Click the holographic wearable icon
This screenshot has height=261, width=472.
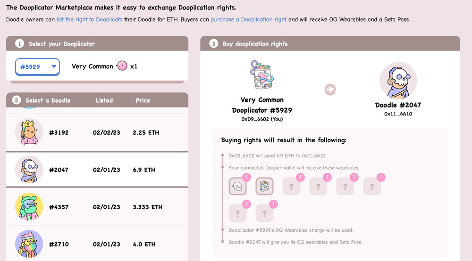point(264,186)
